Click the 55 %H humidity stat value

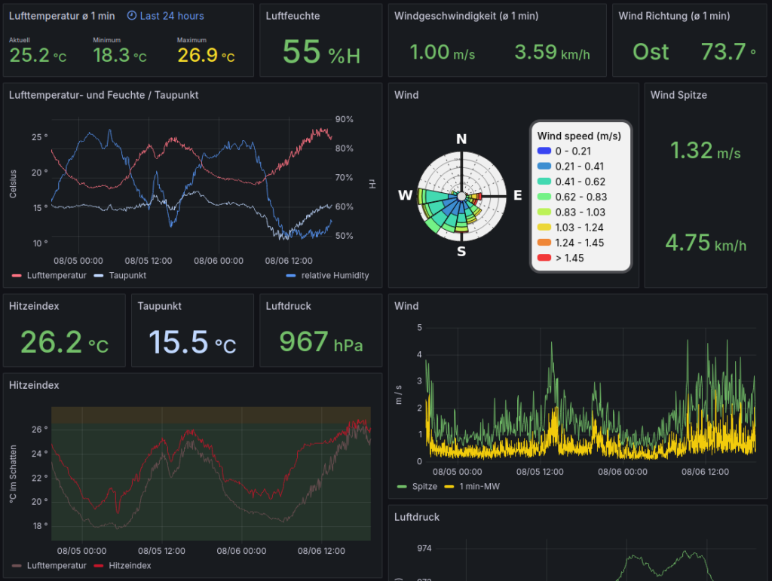coord(321,53)
